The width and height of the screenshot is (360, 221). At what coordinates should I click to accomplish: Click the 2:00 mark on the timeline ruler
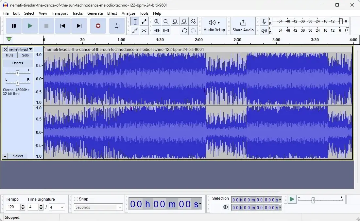click(x=198, y=39)
